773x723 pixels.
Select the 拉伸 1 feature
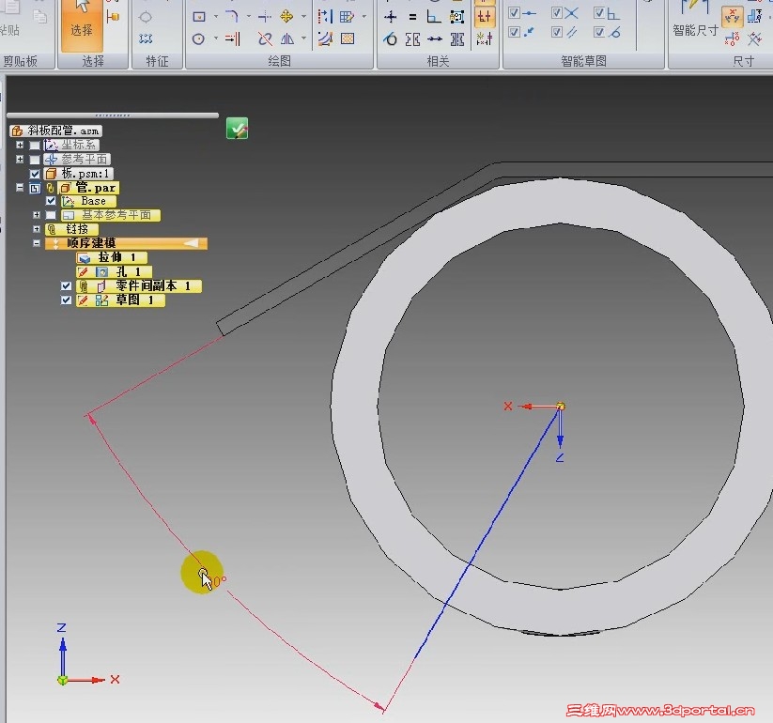tap(112, 257)
